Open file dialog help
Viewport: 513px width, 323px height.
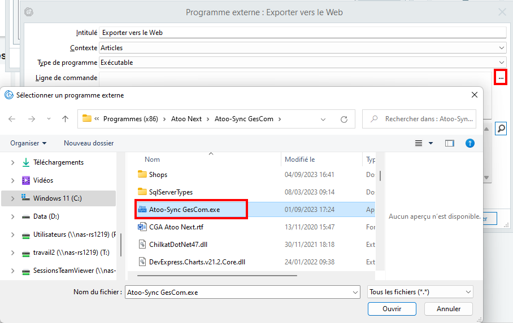(x=470, y=143)
